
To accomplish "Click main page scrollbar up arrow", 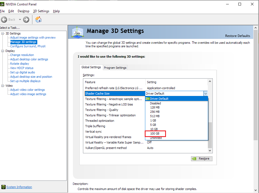I will click(255, 28).
